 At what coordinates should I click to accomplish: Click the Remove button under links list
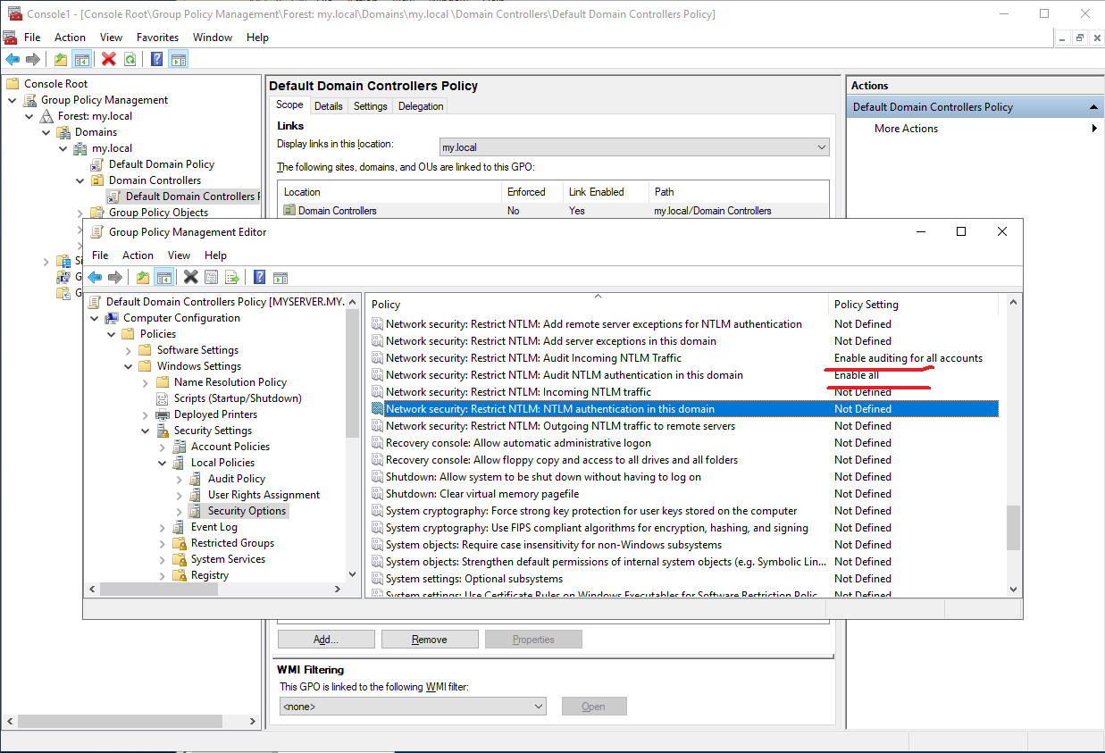click(x=429, y=640)
